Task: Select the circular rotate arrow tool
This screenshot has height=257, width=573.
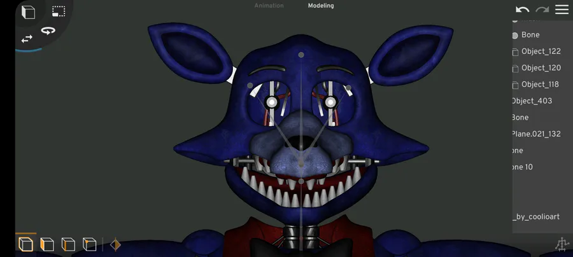Action: [x=48, y=31]
